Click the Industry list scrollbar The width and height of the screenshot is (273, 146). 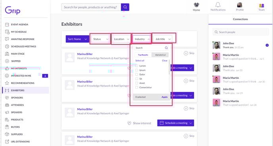[x=169, y=67]
